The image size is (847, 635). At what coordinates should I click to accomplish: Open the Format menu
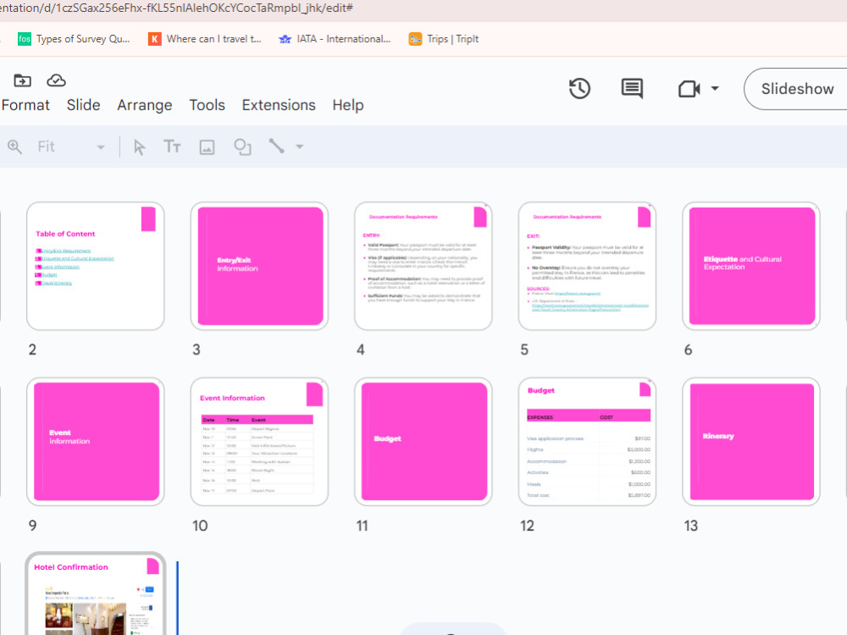[25, 105]
